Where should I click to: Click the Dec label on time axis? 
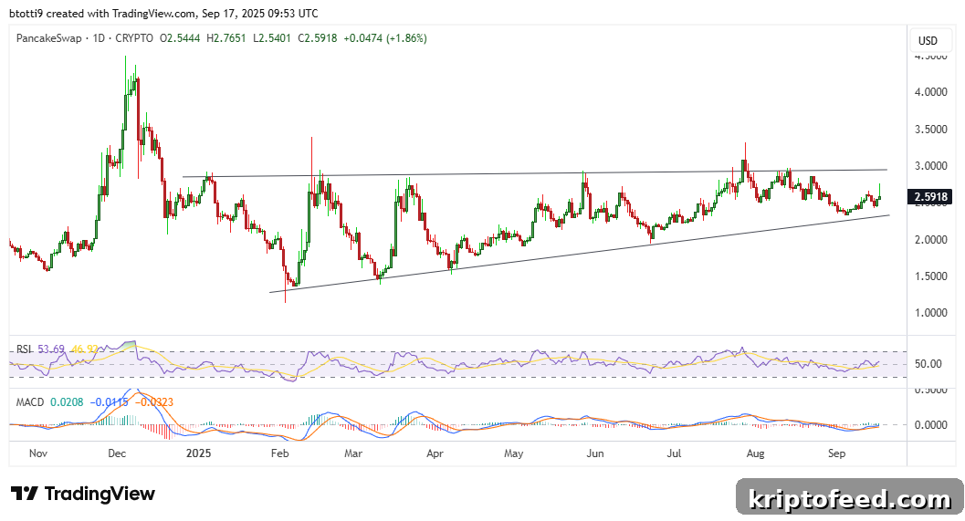117,453
